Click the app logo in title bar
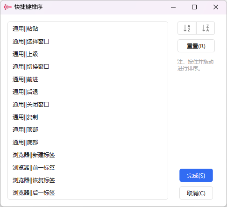This screenshot has width=227, height=207. pyautogui.click(x=7, y=7)
